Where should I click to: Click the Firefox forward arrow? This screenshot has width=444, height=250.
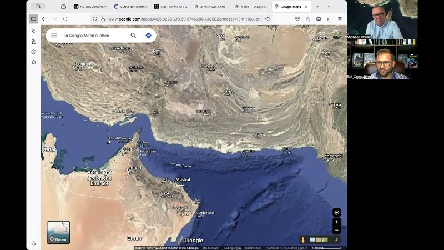[54, 19]
